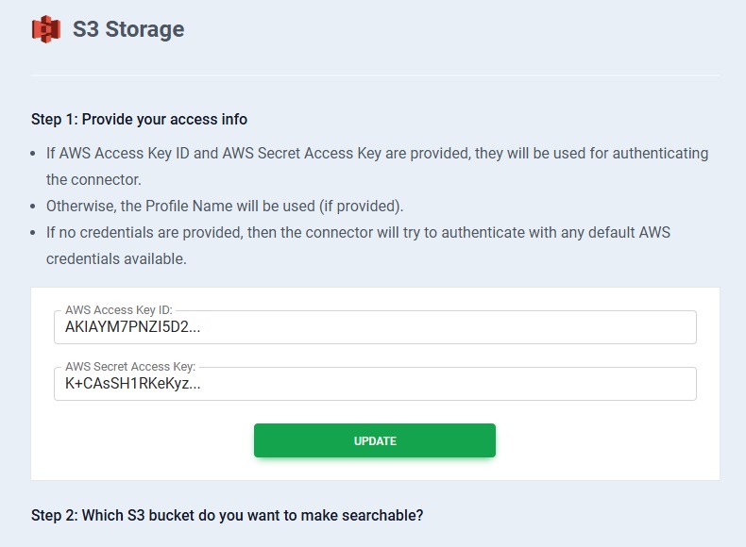
Task: Click the "Step 1: Provide your access info" heading
Action: [139, 120]
